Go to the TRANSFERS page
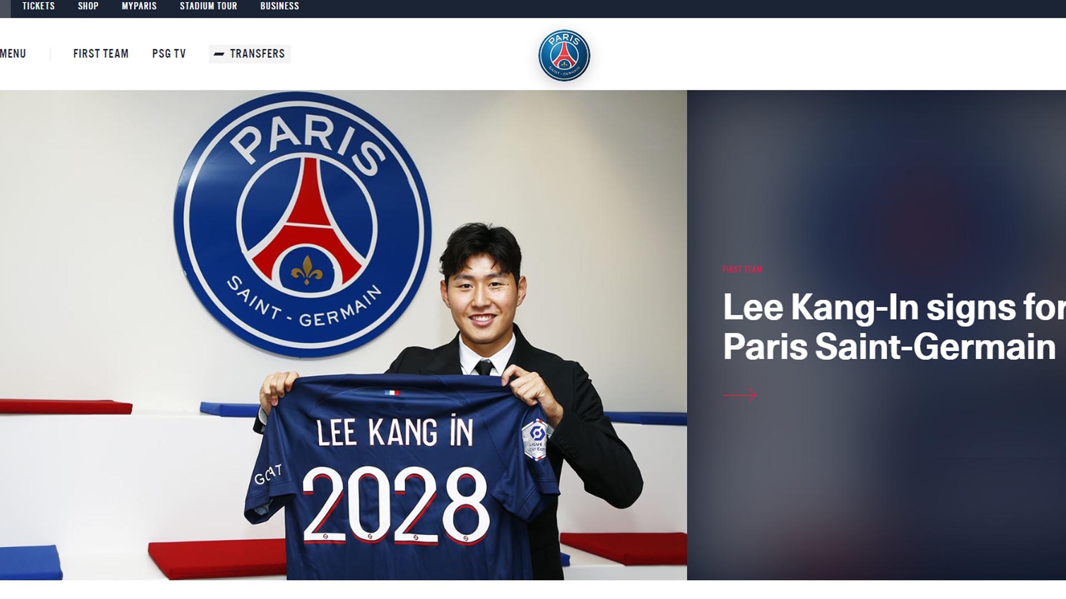This screenshot has height=599, width=1066. pos(257,54)
